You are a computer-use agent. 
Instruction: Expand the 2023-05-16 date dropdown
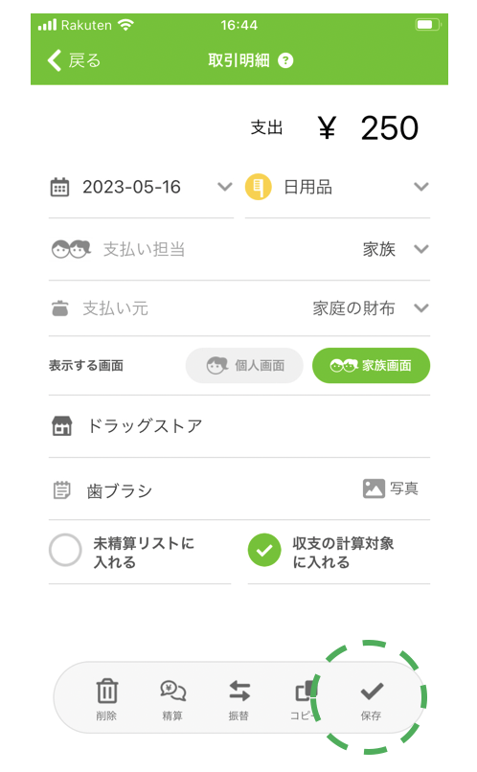pos(225,187)
